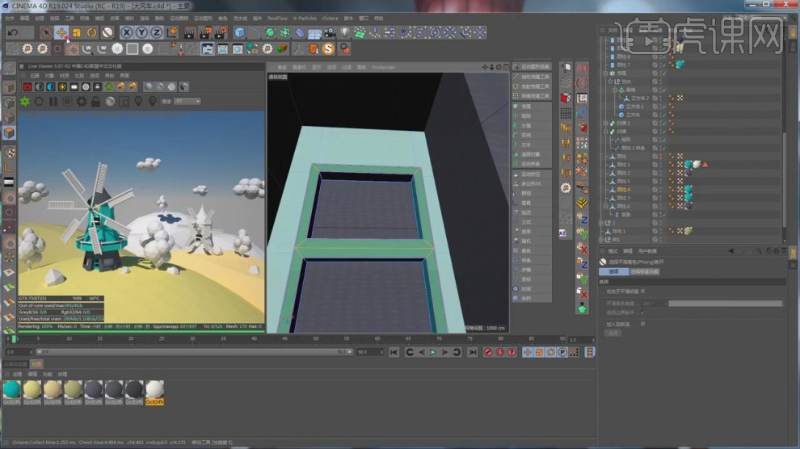Click the Light bulb icon
The height and width of the screenshot is (449, 800).
coord(346,33)
